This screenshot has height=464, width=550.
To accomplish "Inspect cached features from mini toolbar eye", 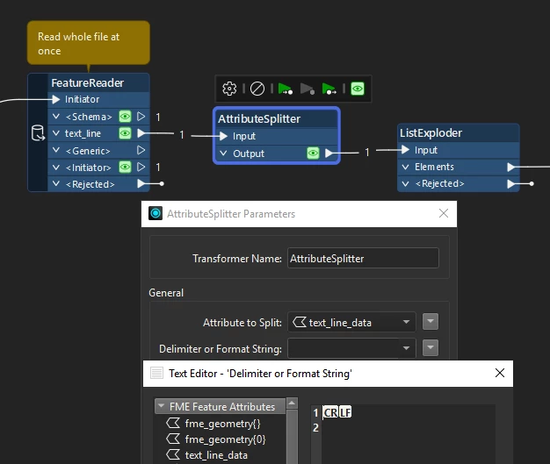I will point(358,89).
